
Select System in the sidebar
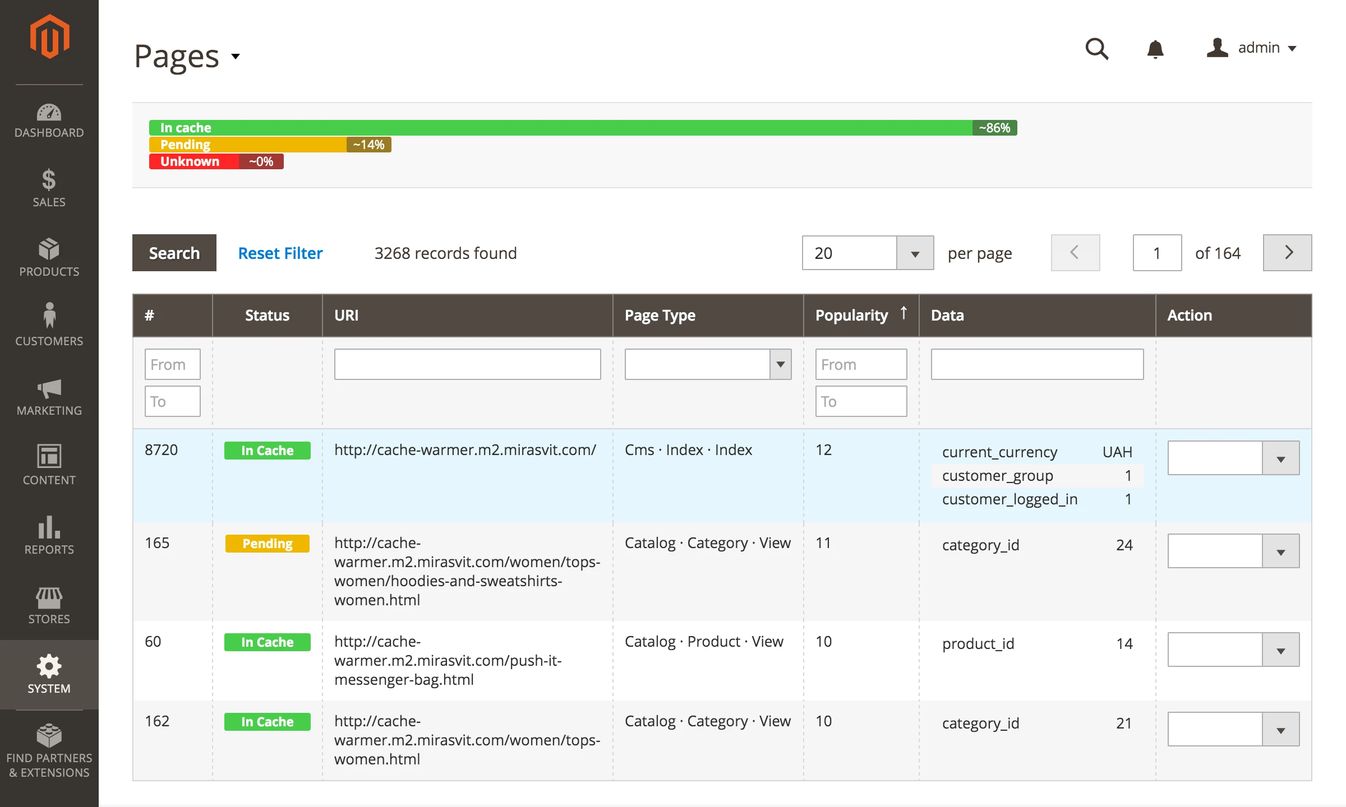coord(49,674)
